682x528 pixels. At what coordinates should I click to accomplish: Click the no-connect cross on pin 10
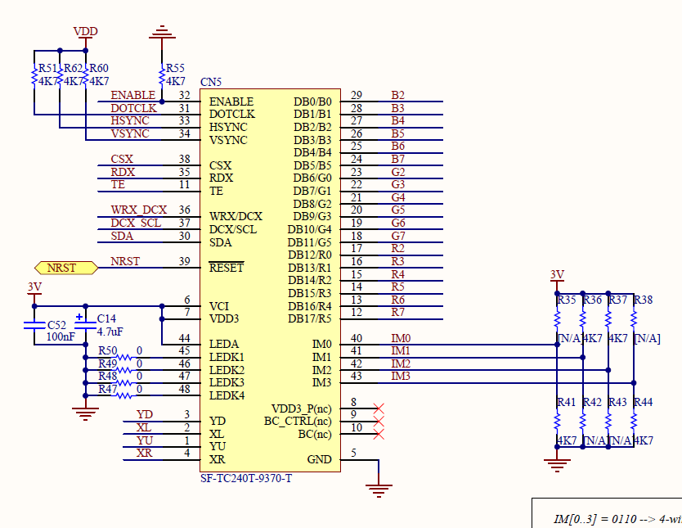(379, 434)
